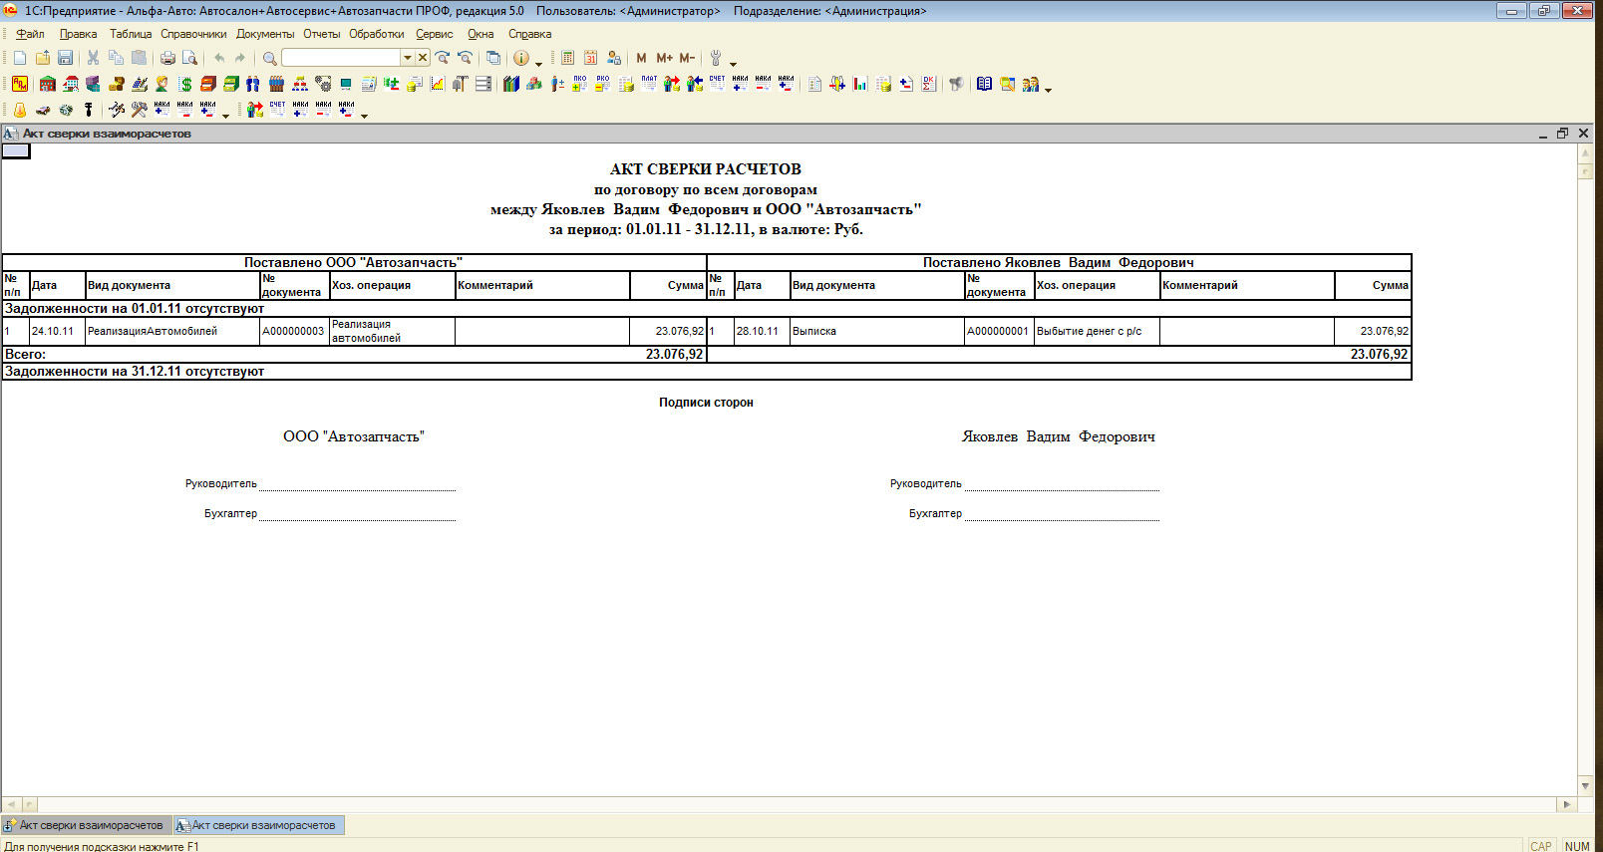Click the car icon in third toolbar
The height and width of the screenshot is (852, 1603).
click(43, 110)
